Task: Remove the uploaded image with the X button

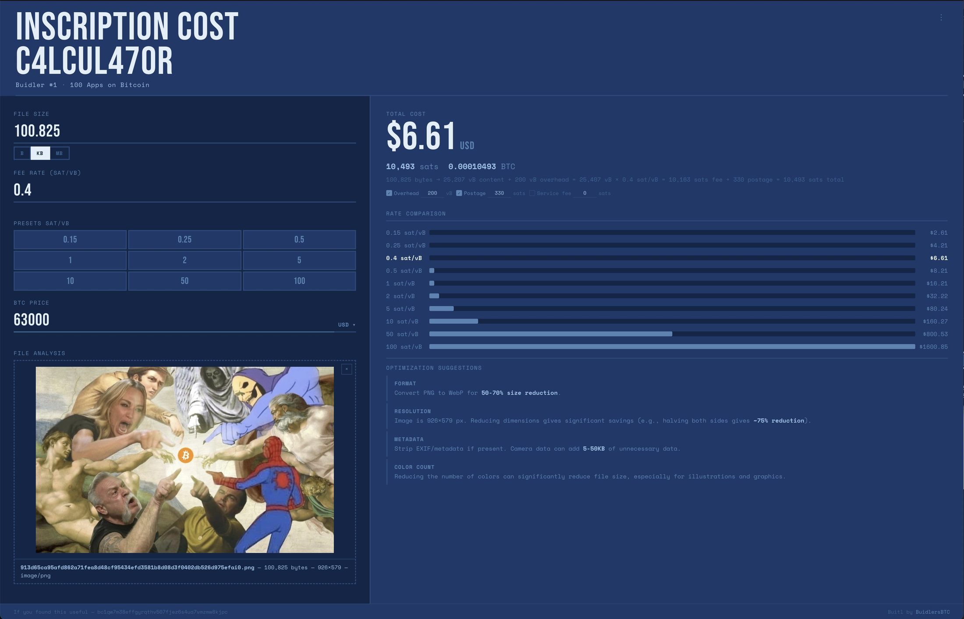Action: click(347, 369)
